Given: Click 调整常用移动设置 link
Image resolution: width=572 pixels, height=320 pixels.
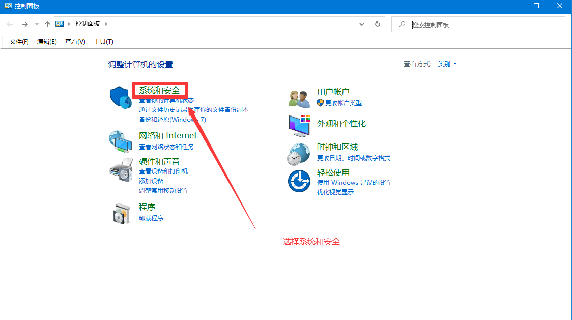Looking at the screenshot, I should 163,190.
